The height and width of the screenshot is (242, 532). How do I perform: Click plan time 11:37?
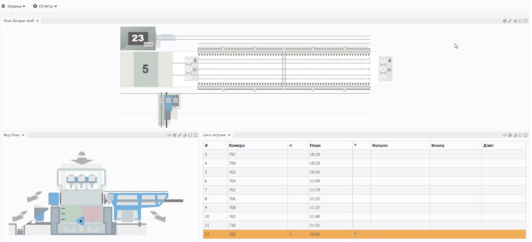[314, 207]
